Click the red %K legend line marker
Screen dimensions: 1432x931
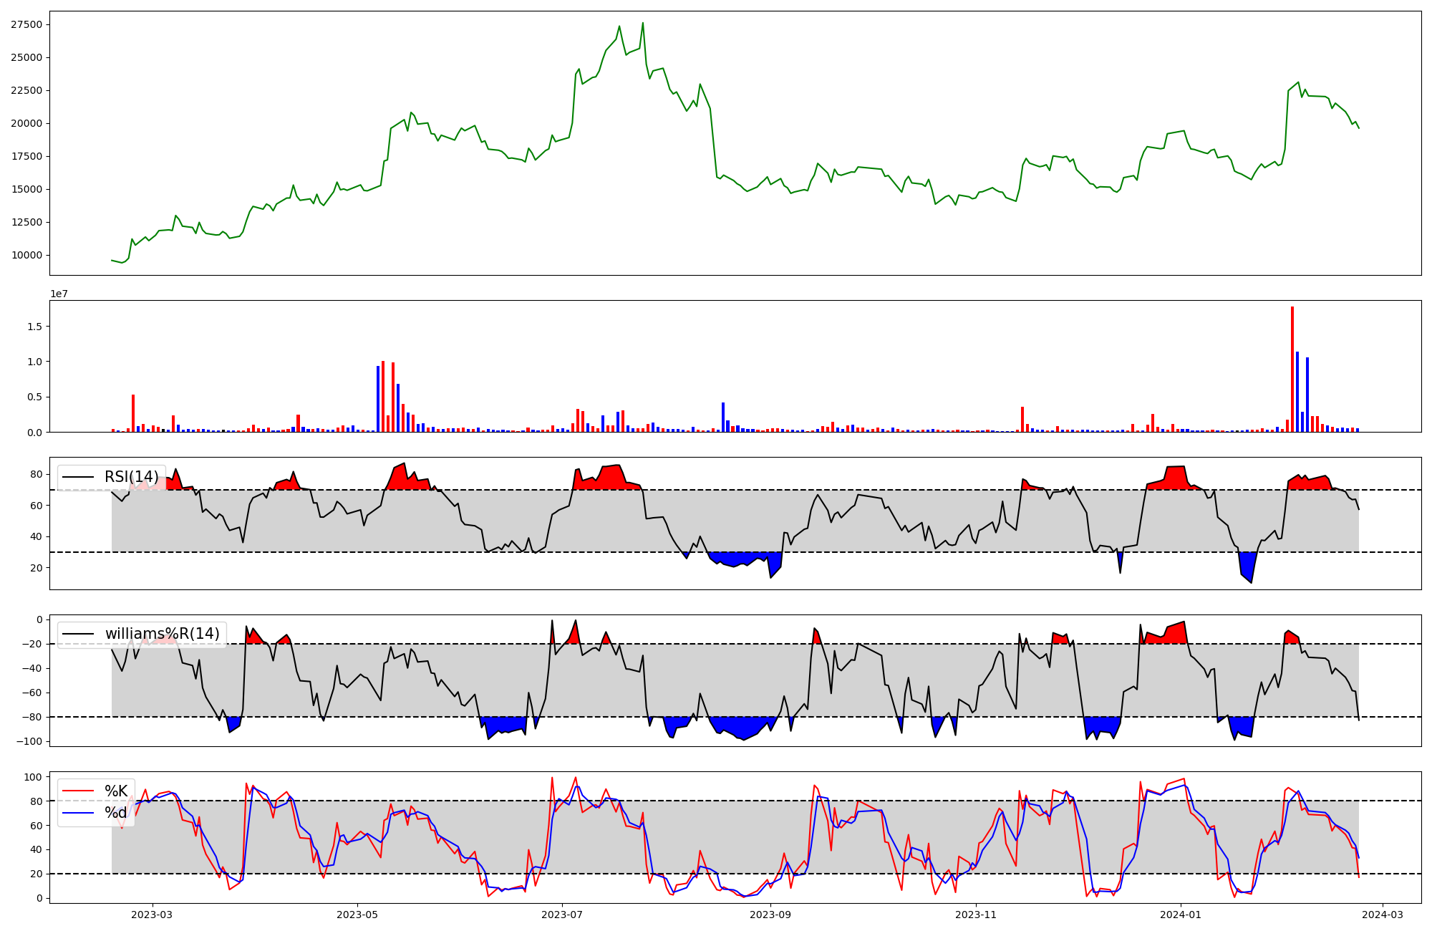(x=79, y=791)
